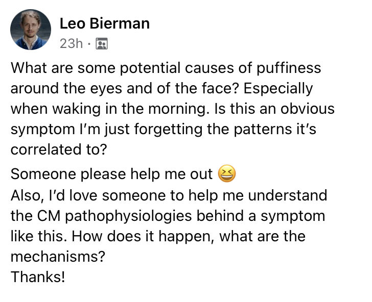Click the phrase 'Is this an obvious'
Image resolution: width=372 pixels, height=302 pixels.
coord(274,109)
